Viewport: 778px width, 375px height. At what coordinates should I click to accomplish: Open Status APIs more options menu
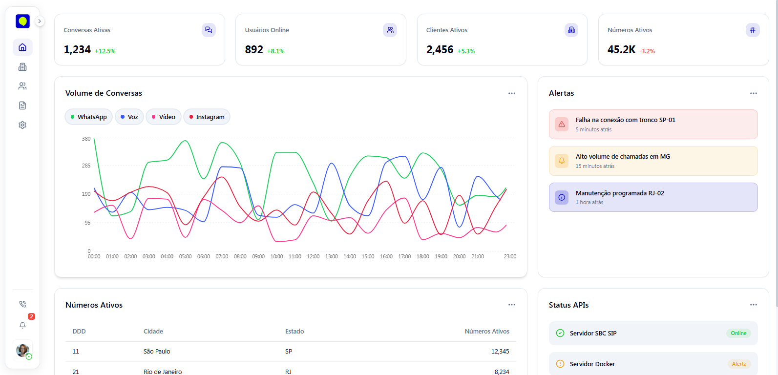click(x=753, y=305)
